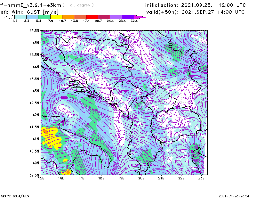
Task: Choose the crimson 20.7–24.4 legend swatch
Action: 104,17
